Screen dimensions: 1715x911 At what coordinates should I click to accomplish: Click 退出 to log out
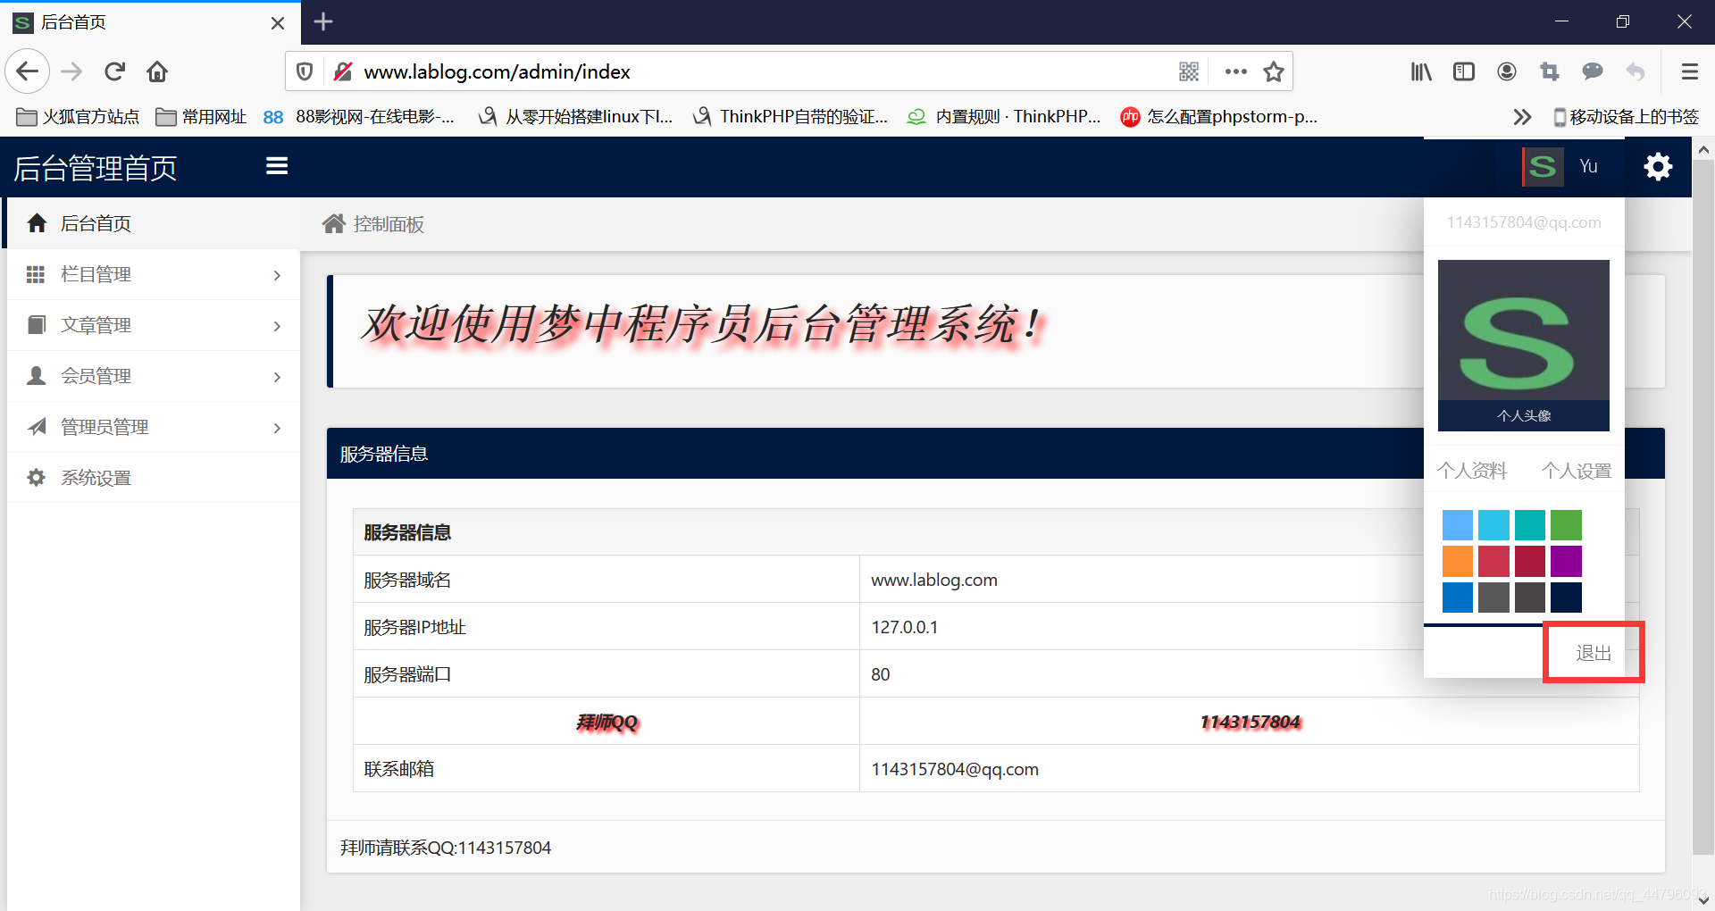pyautogui.click(x=1594, y=653)
